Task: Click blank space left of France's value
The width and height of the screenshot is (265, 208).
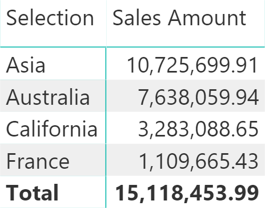Action: coord(122,161)
